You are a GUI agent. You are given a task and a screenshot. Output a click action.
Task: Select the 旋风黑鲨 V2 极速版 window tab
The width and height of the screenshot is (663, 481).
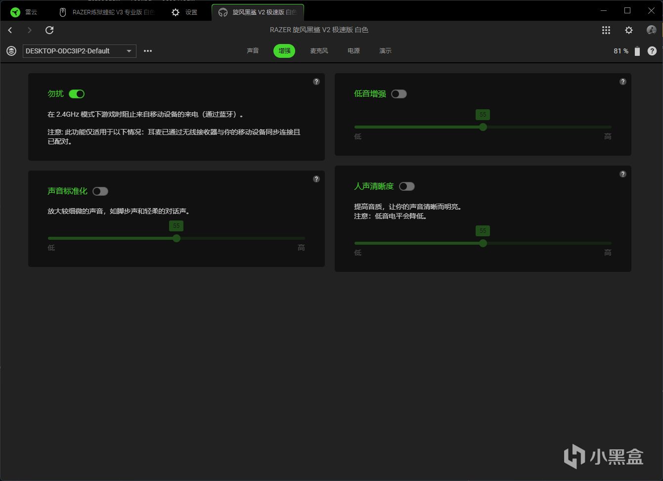click(x=258, y=12)
